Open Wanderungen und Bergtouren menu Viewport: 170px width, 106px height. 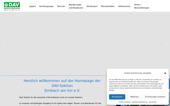pos(76,6)
